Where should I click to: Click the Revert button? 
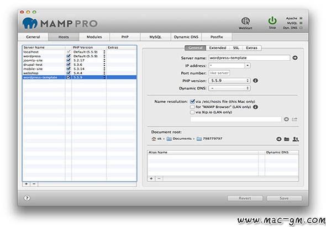pos(245,198)
